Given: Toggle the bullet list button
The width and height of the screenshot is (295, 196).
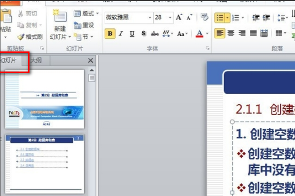Looking at the screenshot, I should (x=220, y=18).
